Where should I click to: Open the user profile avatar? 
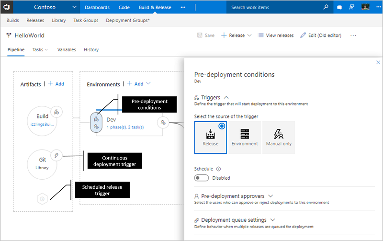pos(365,7)
